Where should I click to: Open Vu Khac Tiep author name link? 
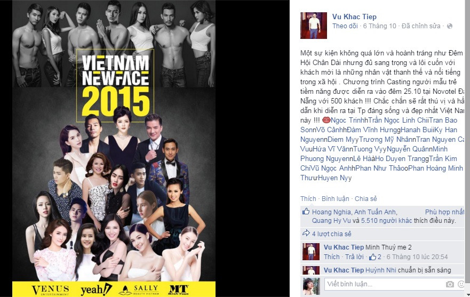(354, 17)
